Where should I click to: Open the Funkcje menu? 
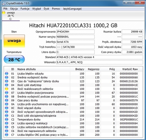pos(25,9)
